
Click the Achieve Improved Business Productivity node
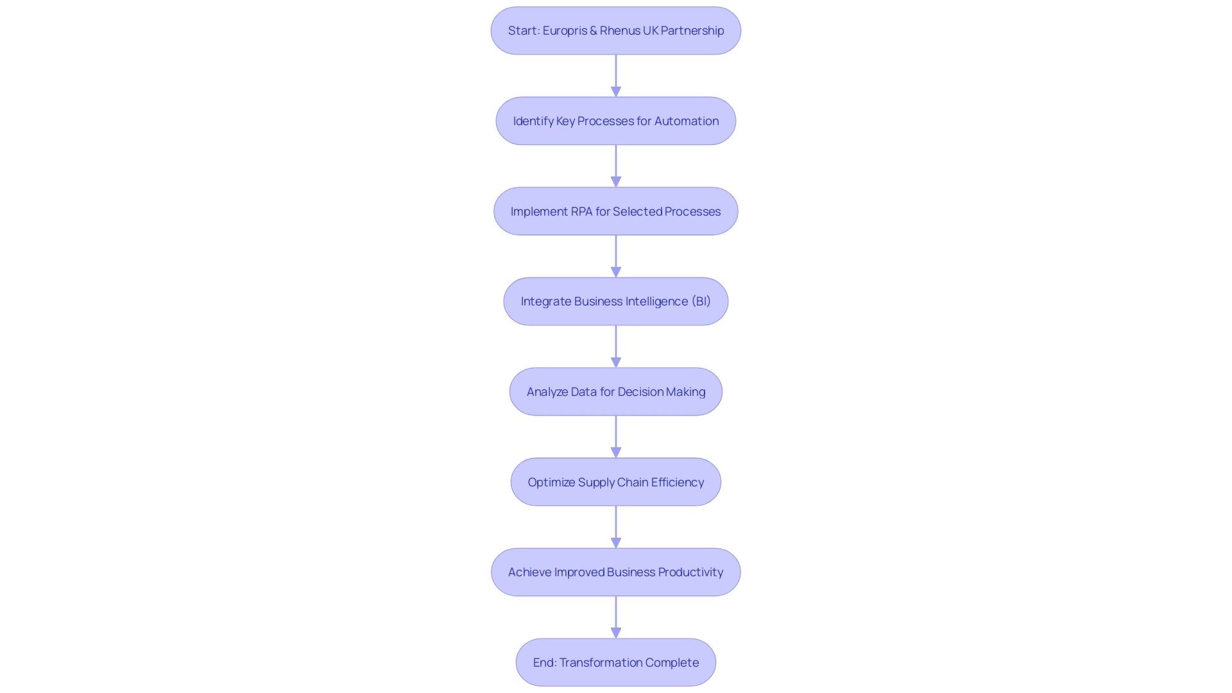coord(616,572)
